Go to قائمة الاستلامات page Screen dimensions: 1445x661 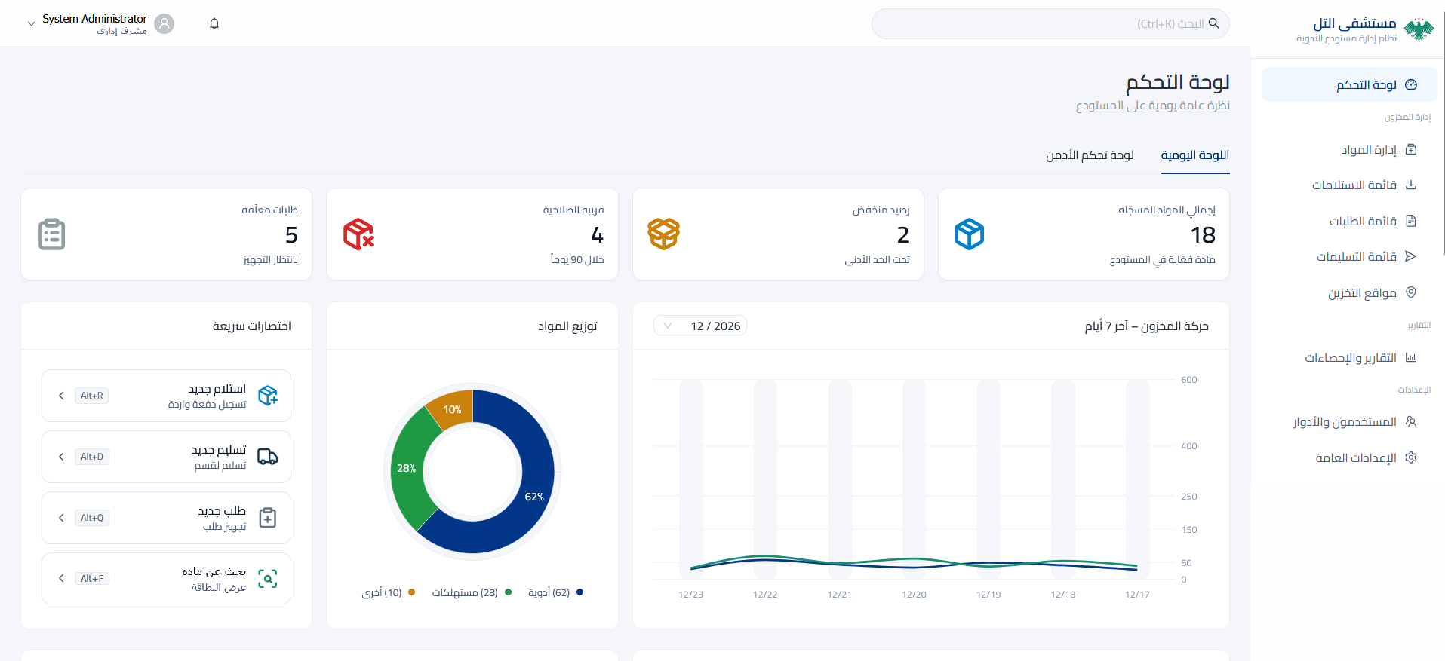click(x=1349, y=185)
